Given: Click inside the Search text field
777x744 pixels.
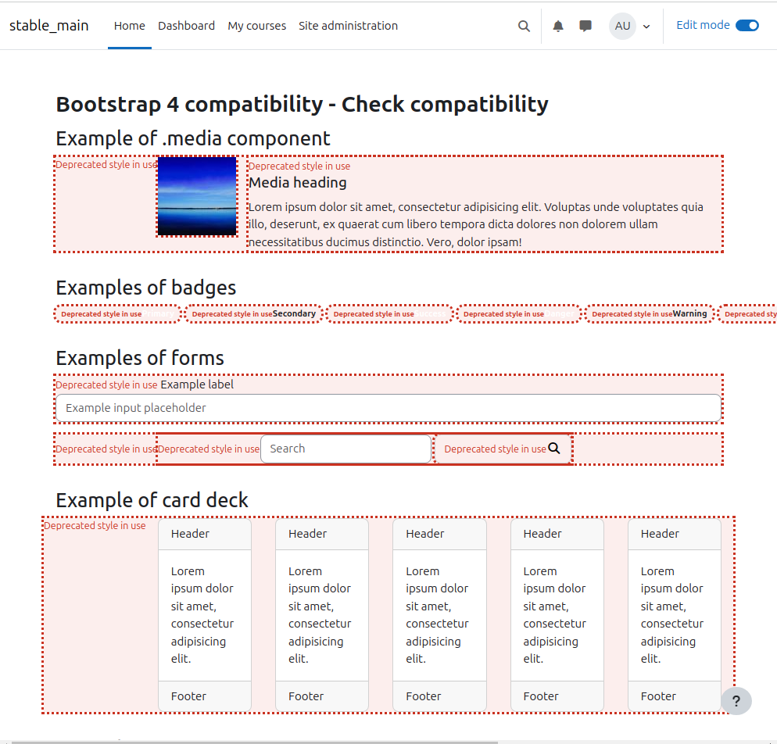Looking at the screenshot, I should [346, 449].
